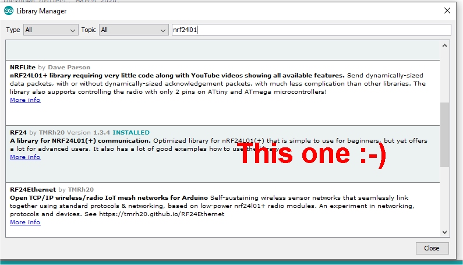This screenshot has width=463, height=265.
Task: Focus the nrf24l01 search field
Action: (x=311, y=30)
